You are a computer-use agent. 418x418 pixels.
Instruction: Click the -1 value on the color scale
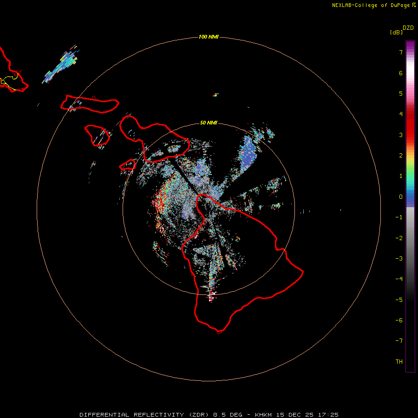pos(399,217)
